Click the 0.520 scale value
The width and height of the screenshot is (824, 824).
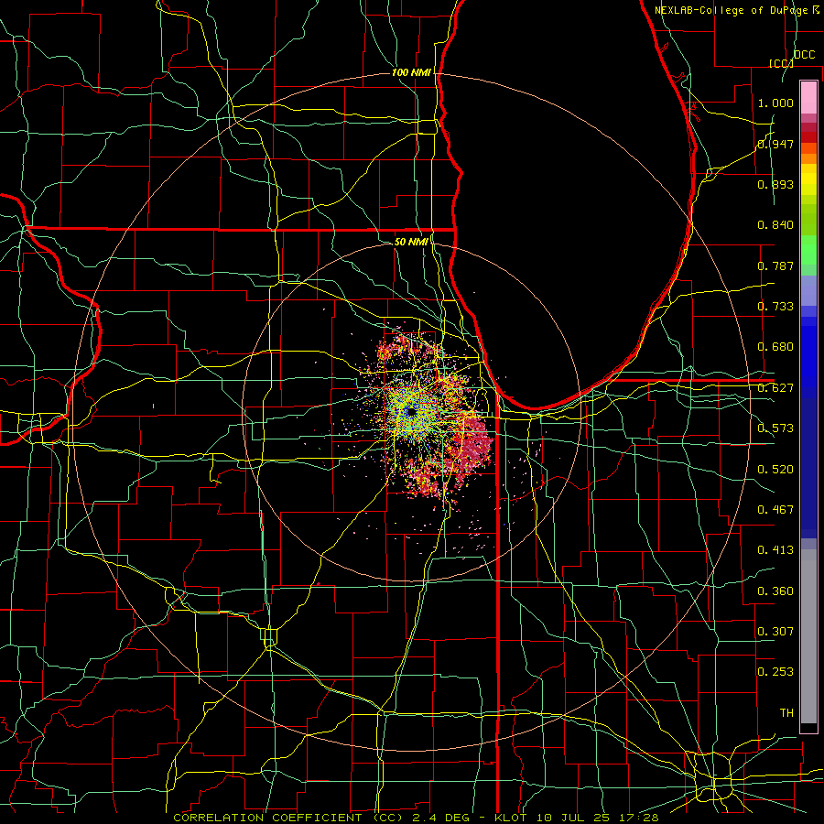[x=775, y=470]
